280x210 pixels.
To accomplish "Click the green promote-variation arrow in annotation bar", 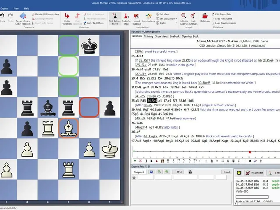I will tap(135, 161).
